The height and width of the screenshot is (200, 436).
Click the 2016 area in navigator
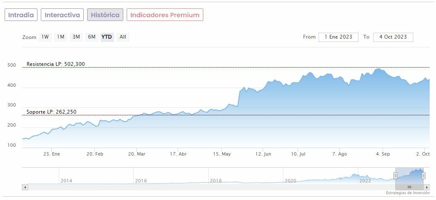141,181
